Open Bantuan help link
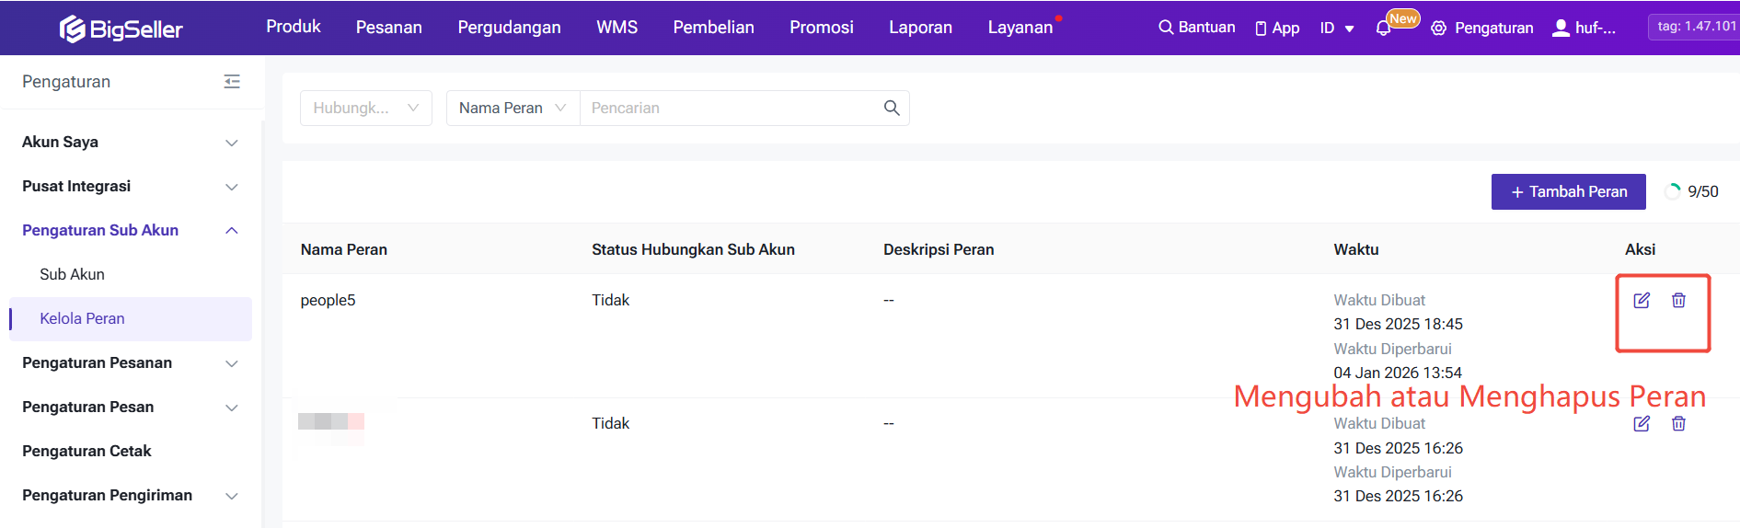1740x528 pixels. click(x=1196, y=28)
